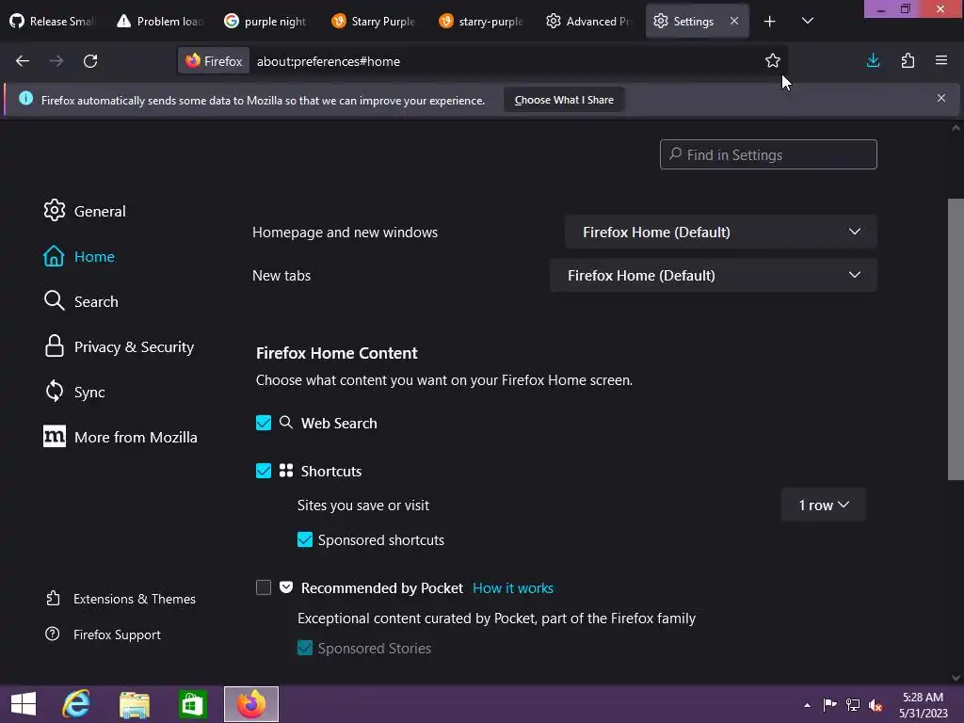This screenshot has width=964, height=723.
Task: Open Firefox Support link
Action: pyautogui.click(x=104, y=635)
